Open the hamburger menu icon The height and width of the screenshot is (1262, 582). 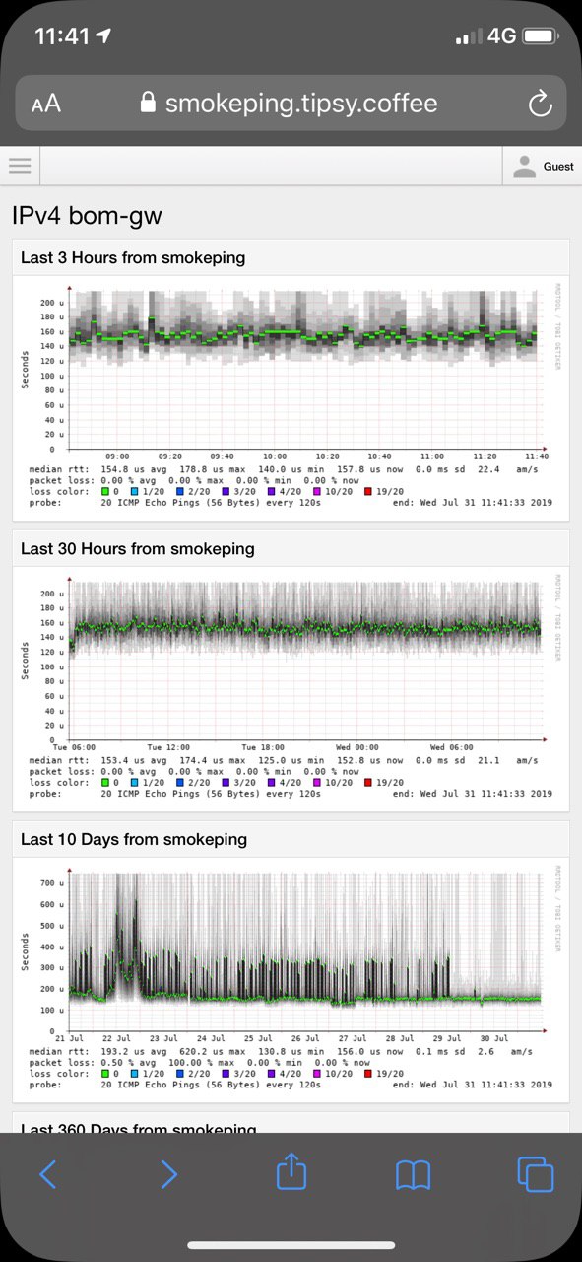click(x=20, y=166)
